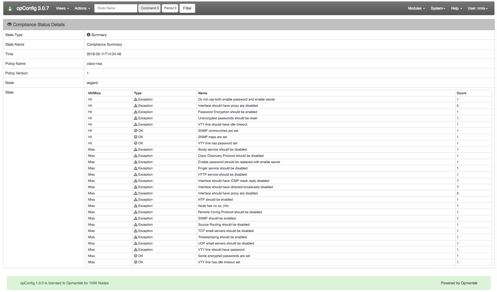This screenshot has height=292, width=497.
Task: Click exception icon for SNMP should be enabled
Action: [136, 218]
